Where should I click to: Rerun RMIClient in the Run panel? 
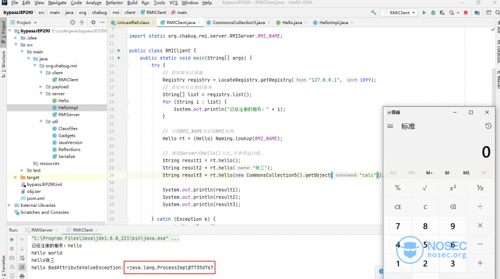12,240
